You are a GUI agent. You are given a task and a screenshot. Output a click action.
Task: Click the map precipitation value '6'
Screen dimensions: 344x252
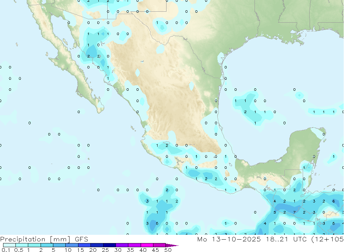[x=334, y=201]
